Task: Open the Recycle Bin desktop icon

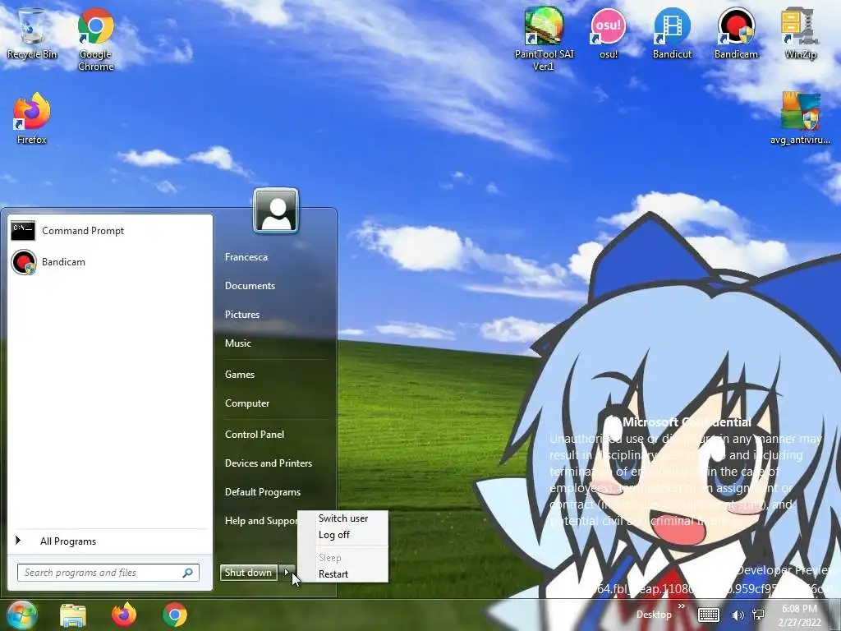Action: (32, 32)
